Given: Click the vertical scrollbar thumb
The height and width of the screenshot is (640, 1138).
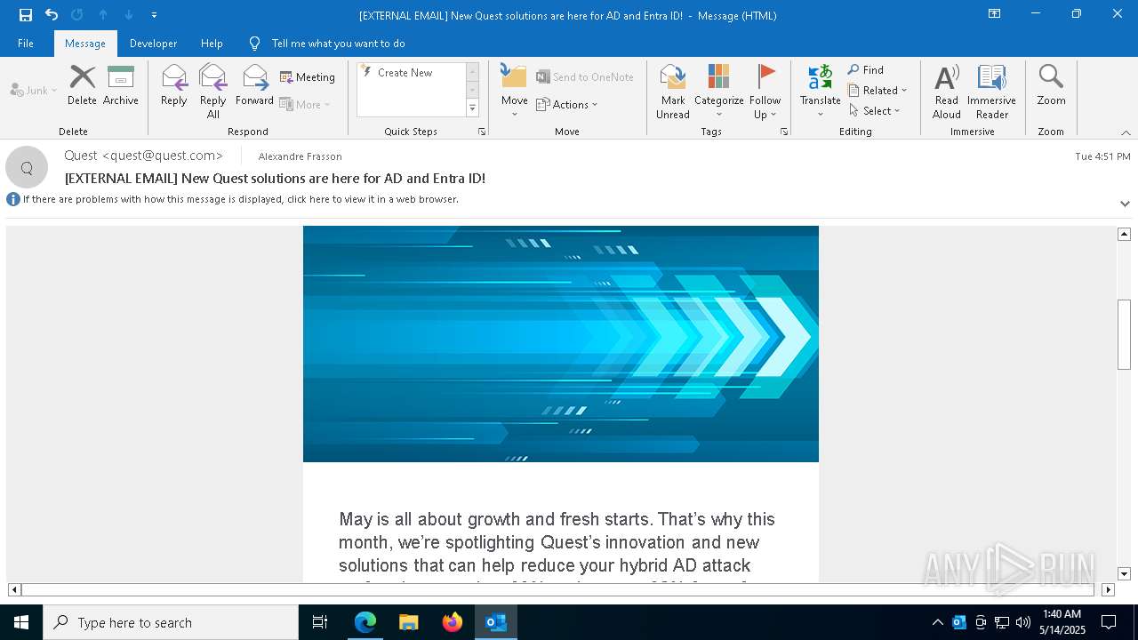Looking at the screenshot, I should 1124,334.
